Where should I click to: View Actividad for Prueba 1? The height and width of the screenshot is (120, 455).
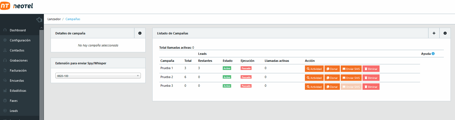[314, 69]
